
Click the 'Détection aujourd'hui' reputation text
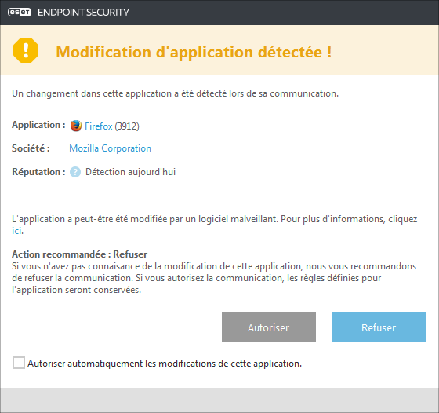pyautogui.click(x=130, y=172)
